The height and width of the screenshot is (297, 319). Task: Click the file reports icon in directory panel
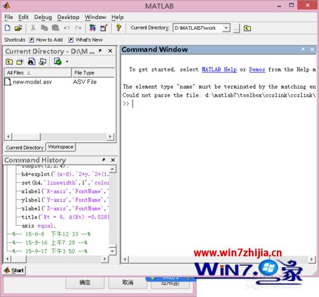43,62
